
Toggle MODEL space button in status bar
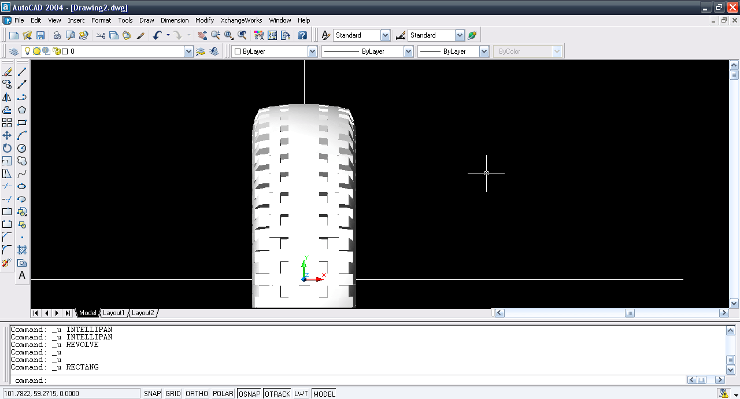pyautogui.click(x=324, y=394)
